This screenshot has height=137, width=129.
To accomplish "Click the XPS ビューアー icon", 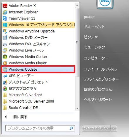I will pyautogui.click(x=5, y=76).
